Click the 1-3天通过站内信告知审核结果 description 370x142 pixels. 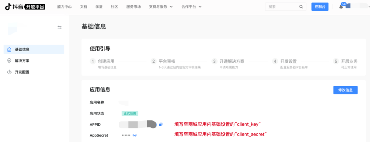coord(180,67)
